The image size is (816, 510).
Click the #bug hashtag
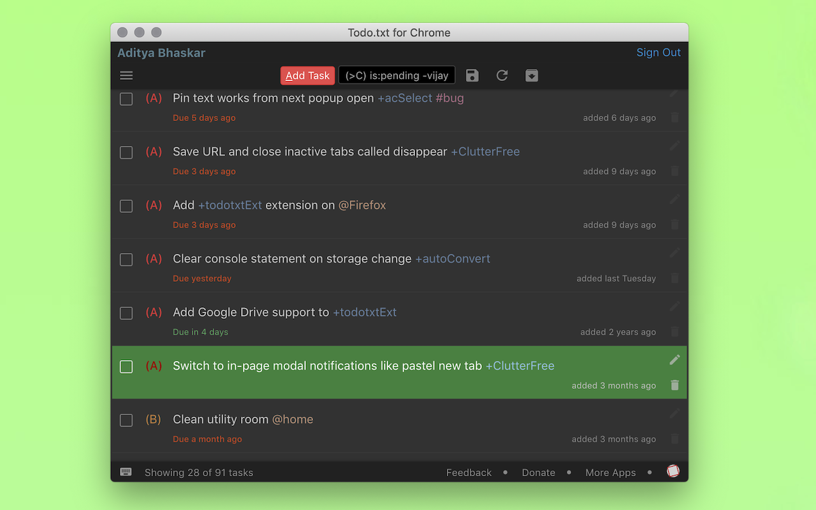point(450,98)
